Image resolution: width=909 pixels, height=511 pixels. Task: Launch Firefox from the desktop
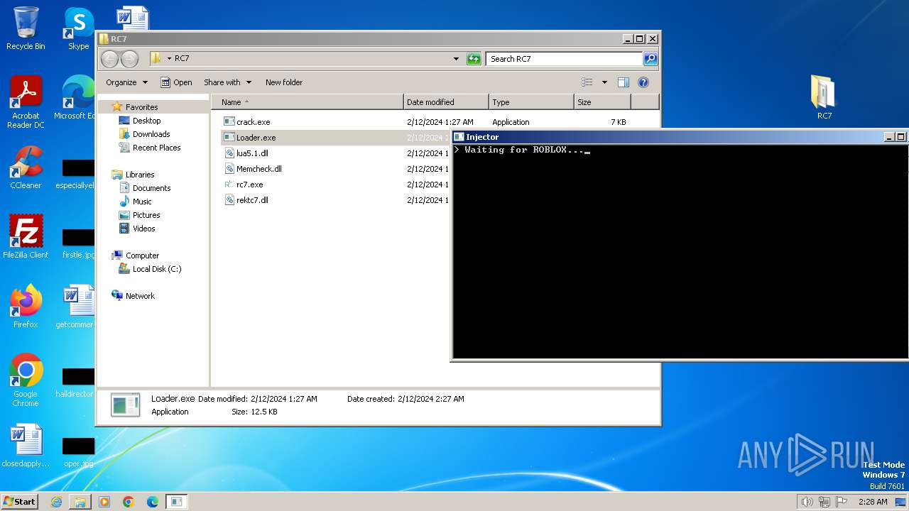(x=26, y=307)
